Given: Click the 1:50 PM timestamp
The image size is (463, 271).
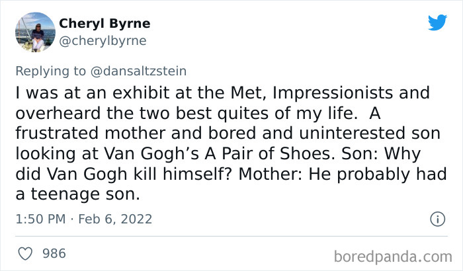Looking at the screenshot, I should click(x=42, y=219).
